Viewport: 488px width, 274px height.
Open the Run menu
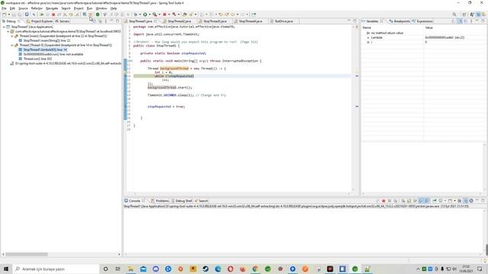click(x=90, y=8)
